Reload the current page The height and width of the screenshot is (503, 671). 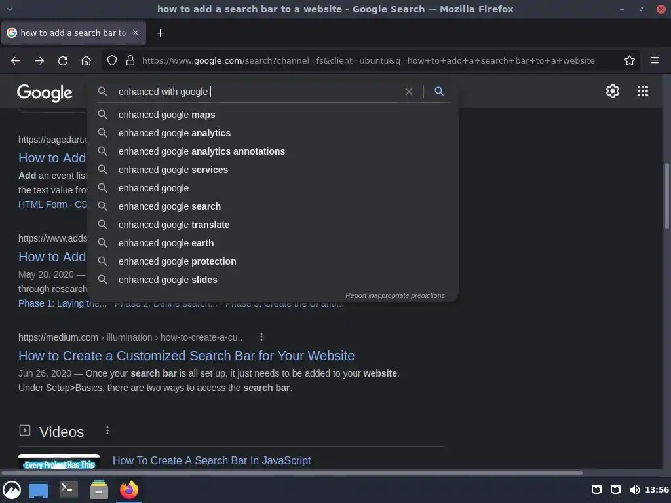tap(63, 61)
